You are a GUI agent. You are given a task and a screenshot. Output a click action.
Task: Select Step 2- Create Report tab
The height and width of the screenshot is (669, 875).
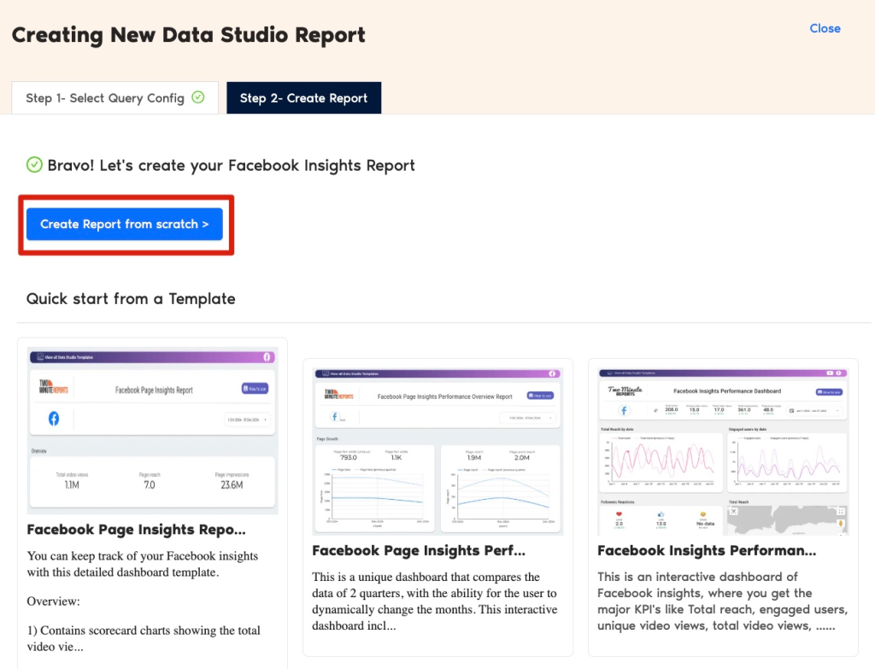[x=303, y=98]
